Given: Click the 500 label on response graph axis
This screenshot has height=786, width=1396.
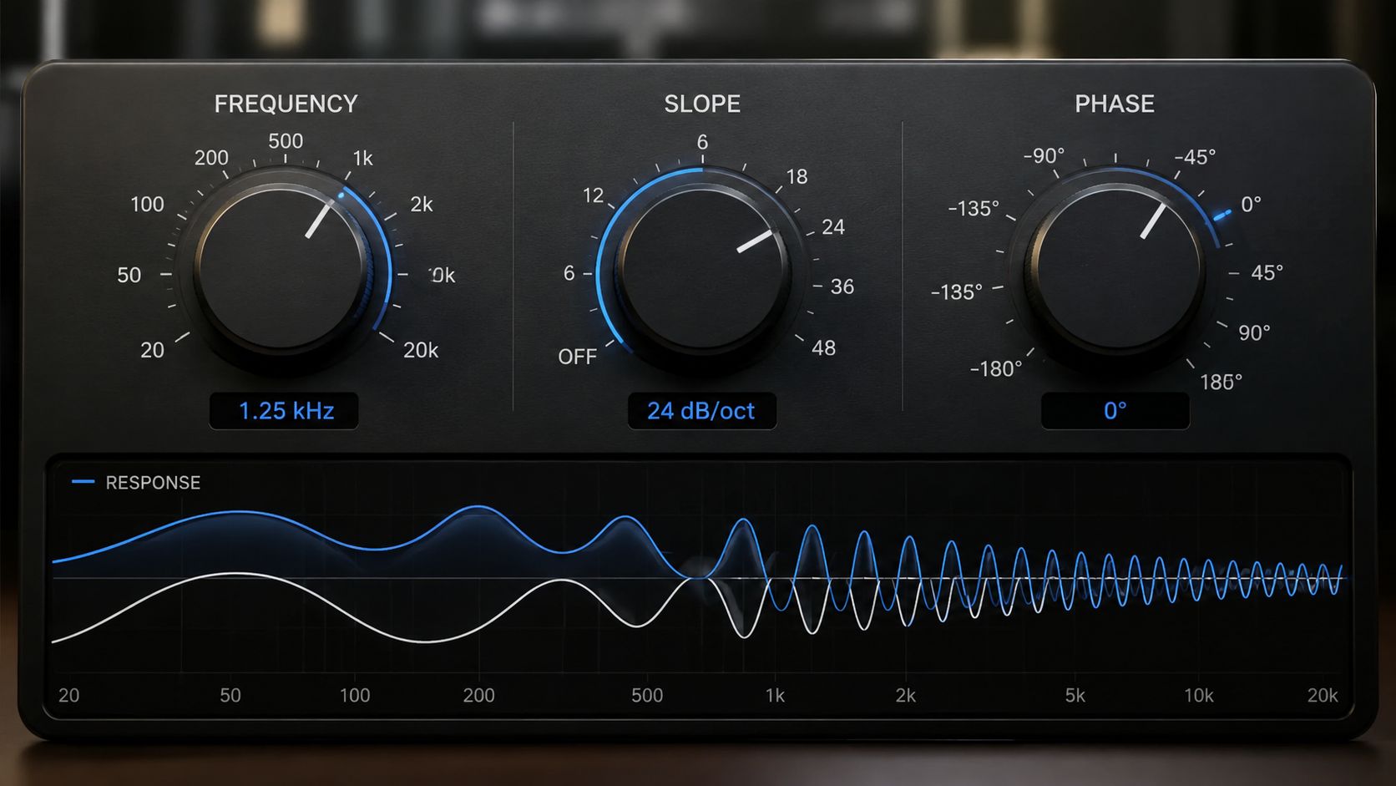Looking at the screenshot, I should [x=647, y=695].
